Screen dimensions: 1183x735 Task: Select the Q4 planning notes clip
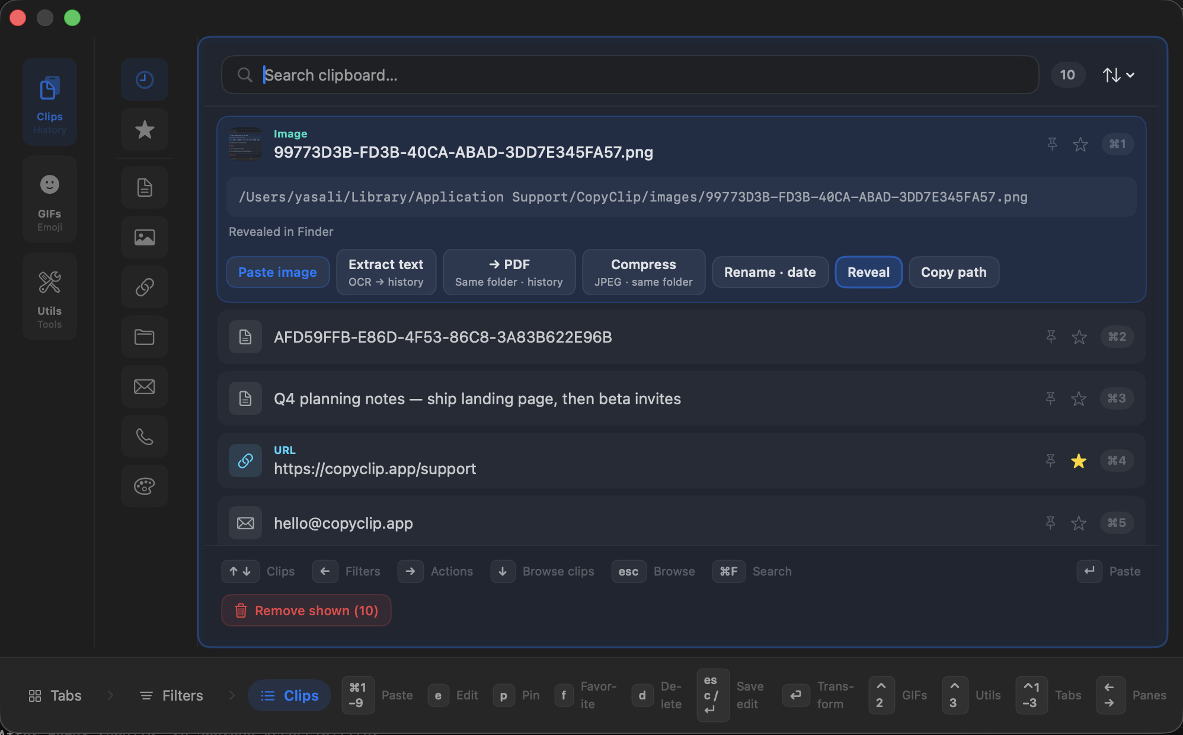(x=682, y=398)
